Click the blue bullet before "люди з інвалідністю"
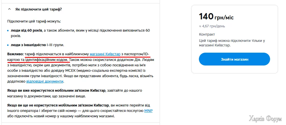 [8, 45]
